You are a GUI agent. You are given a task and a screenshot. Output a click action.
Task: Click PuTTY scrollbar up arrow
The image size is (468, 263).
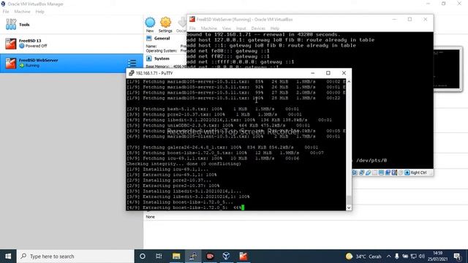point(349,81)
